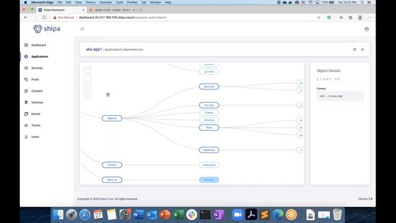Open Teams in the sidebar
The image size is (396, 223).
pos(36,125)
